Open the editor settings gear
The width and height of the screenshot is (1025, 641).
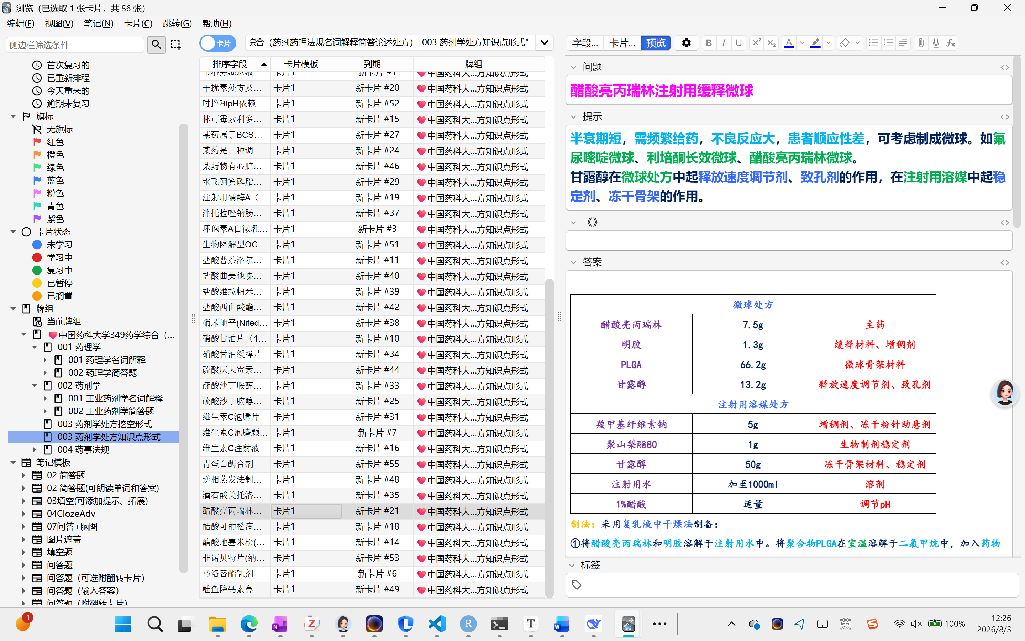tap(686, 43)
